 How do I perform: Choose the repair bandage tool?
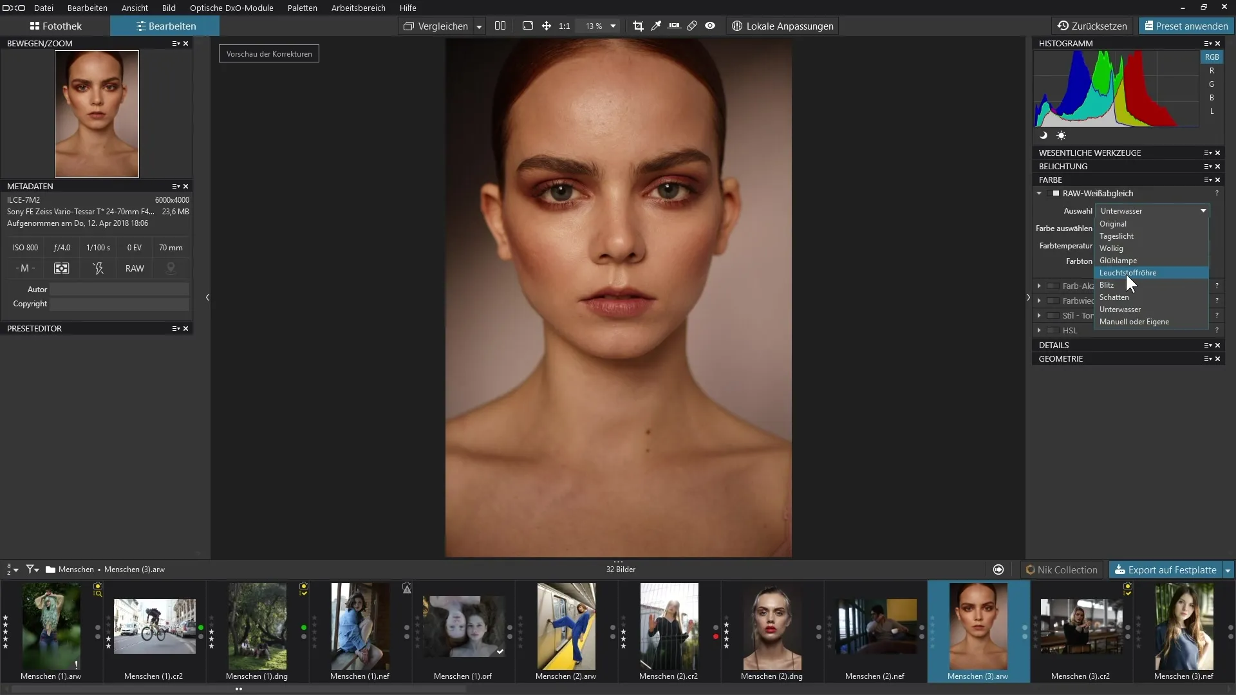[692, 26]
